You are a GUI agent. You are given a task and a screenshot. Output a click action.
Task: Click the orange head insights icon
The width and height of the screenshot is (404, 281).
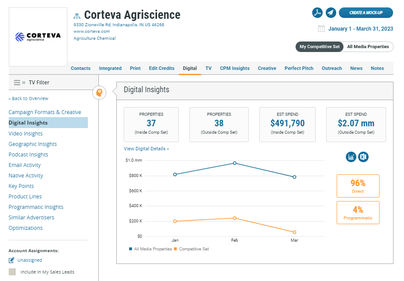99,93
